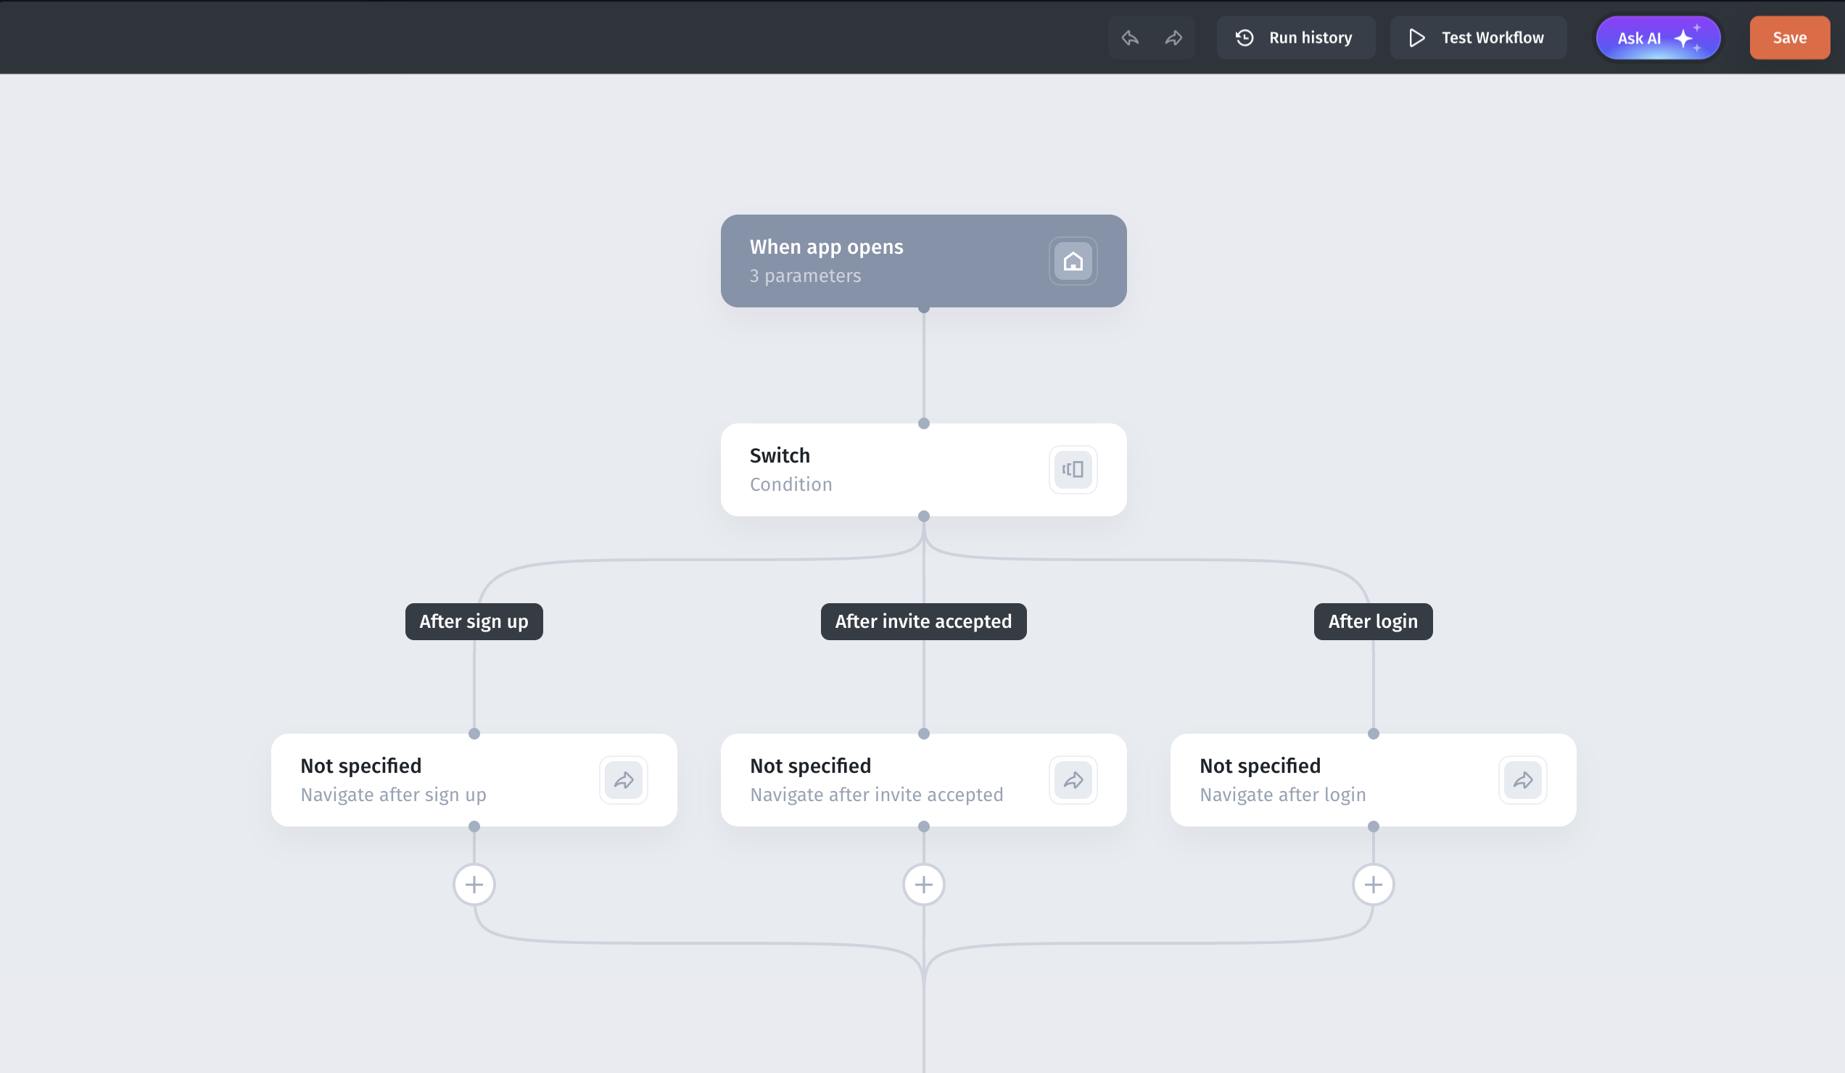Screen dimensions: 1845x1073
Task: Add step below Navigate after login
Action: click(x=1373, y=885)
